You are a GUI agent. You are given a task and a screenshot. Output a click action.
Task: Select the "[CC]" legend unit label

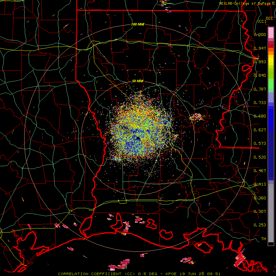point(262,21)
